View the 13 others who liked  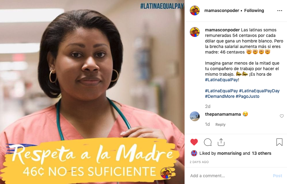tap(262, 153)
